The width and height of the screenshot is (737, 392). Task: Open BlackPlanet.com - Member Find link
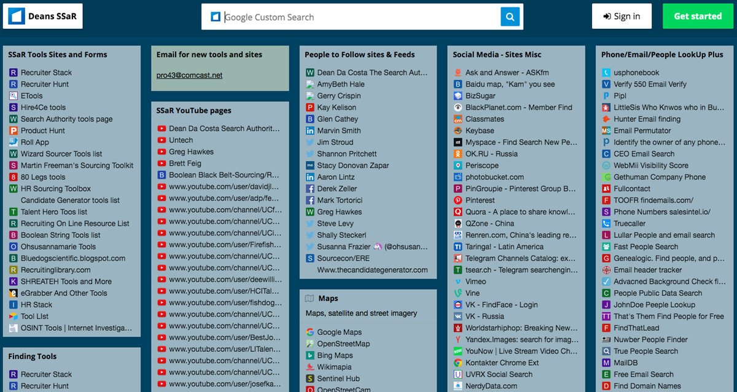coord(519,107)
